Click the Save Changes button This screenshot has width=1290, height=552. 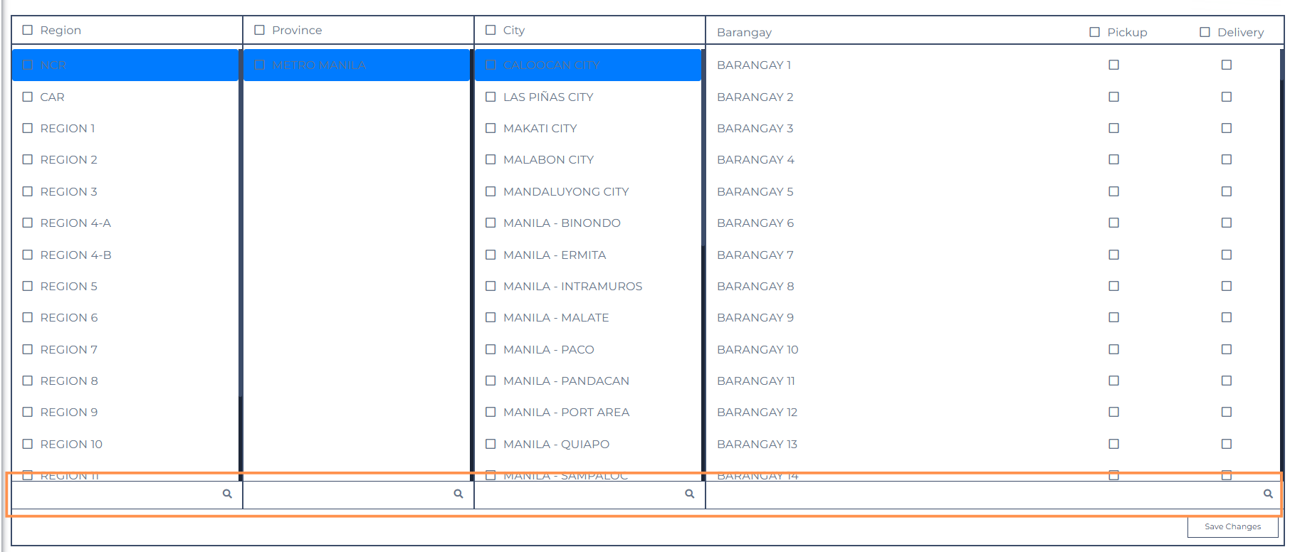1232,526
